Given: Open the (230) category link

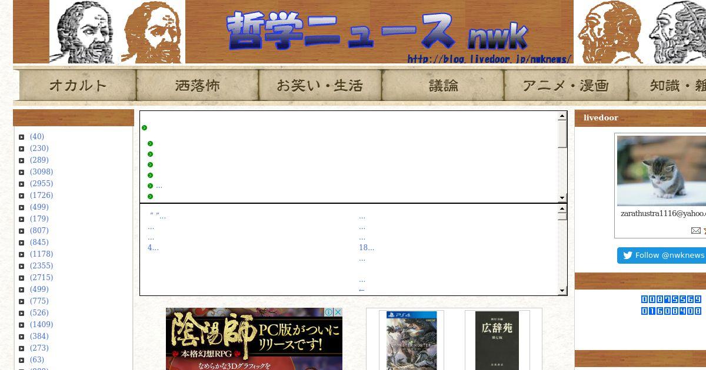Looking at the screenshot, I should (39, 149).
